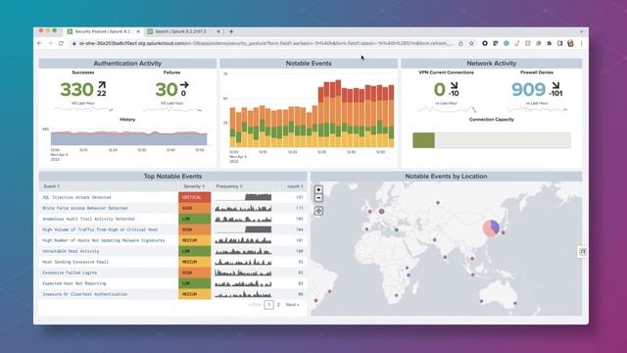This screenshot has width=627, height=353.
Task: Open Expected Host Not Reporting event
Action: (x=74, y=283)
